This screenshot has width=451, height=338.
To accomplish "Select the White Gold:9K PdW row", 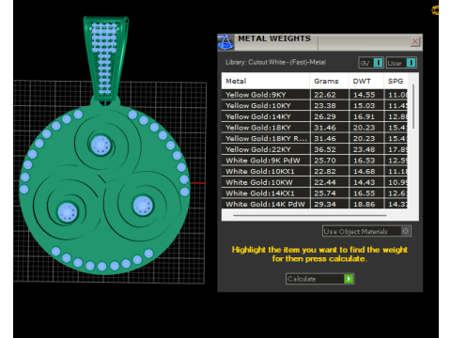I will tap(315, 161).
